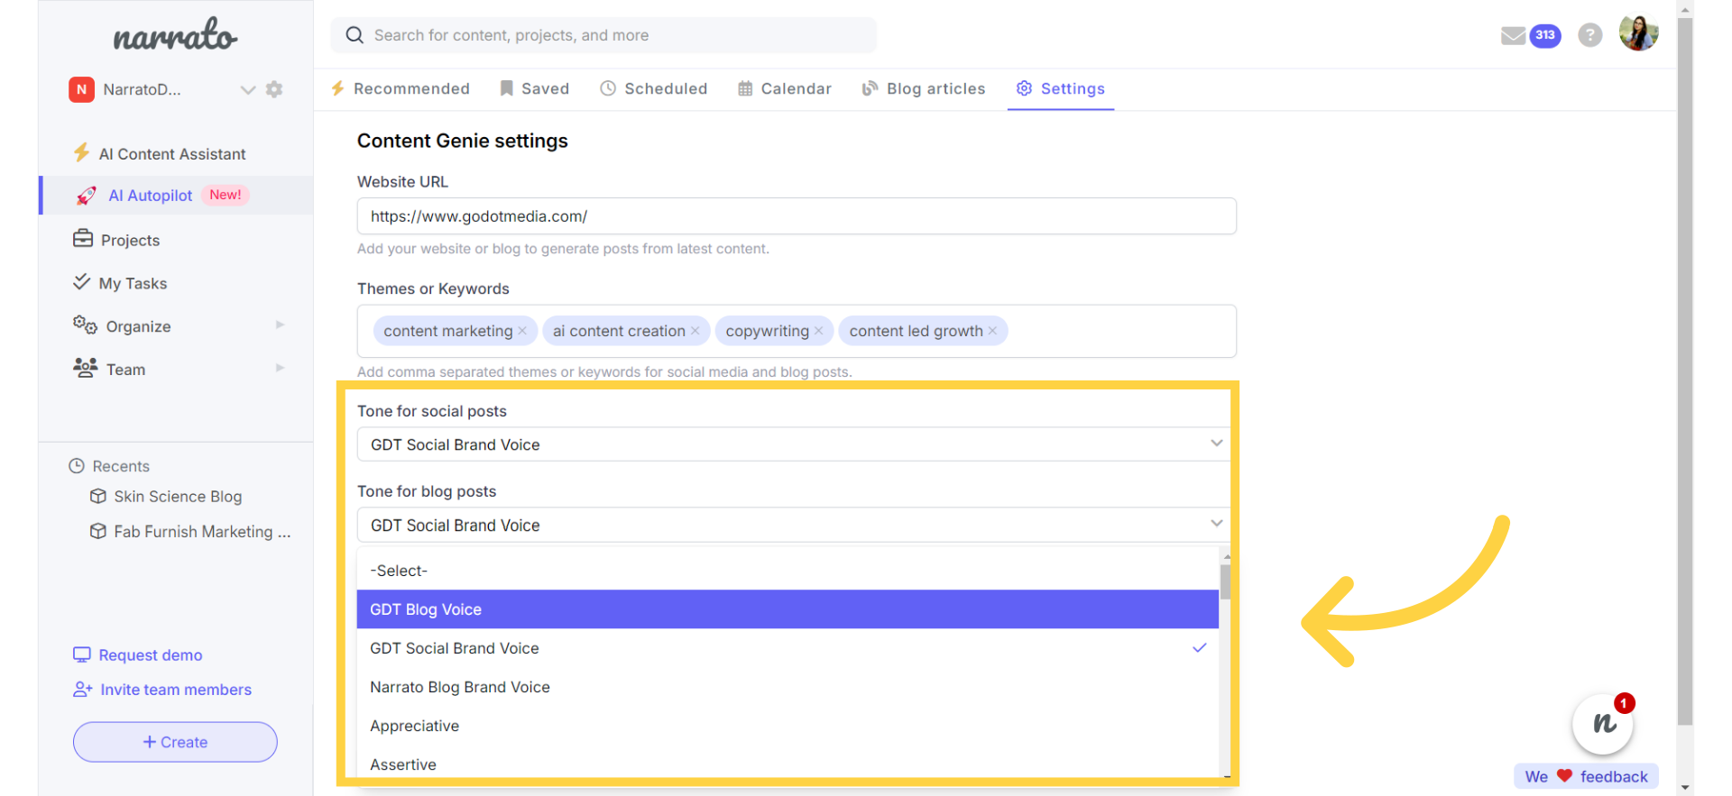Click We love feedback button
This screenshot has width=1732, height=796.
click(x=1586, y=776)
